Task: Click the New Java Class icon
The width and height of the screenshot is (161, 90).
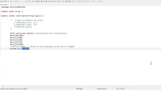Action: (x=54, y=1)
